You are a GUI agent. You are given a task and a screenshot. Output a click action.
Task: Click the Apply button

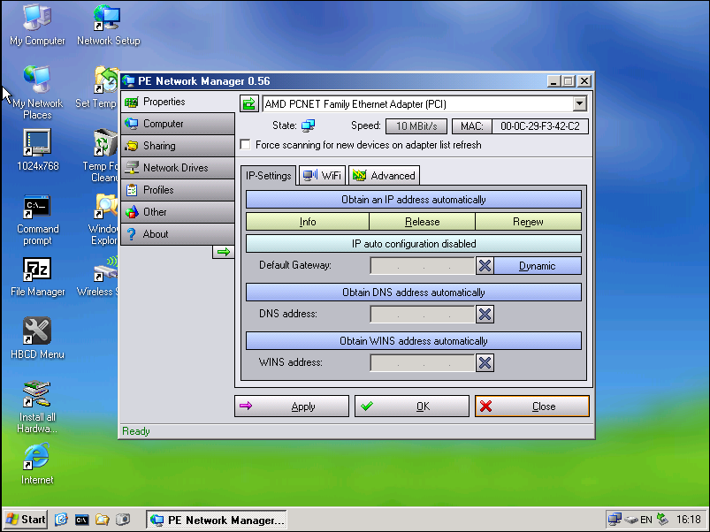[x=292, y=407]
